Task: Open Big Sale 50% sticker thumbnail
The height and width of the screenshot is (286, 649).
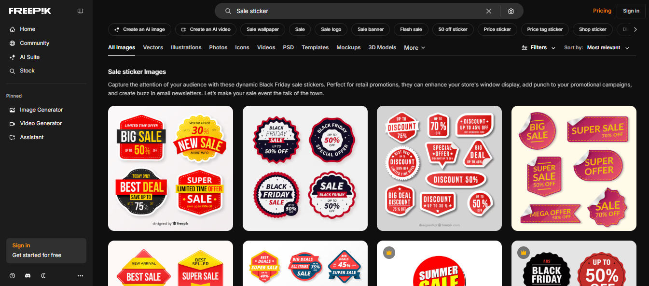Action: [x=170, y=168]
